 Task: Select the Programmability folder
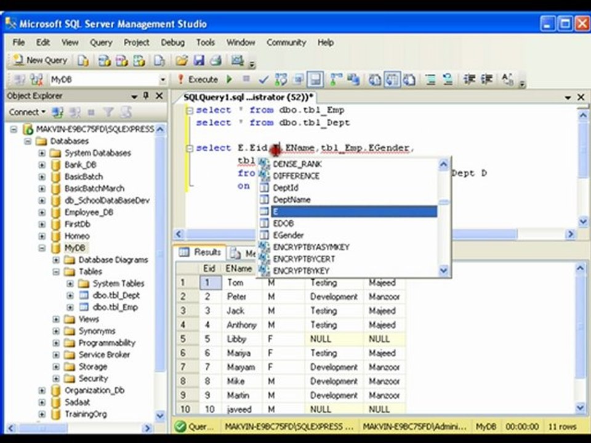107,343
